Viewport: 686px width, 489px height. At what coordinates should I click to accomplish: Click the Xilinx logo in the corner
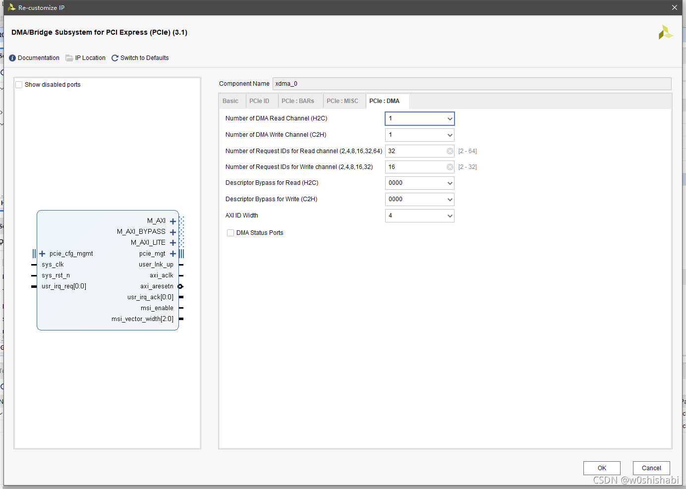pyautogui.click(x=665, y=33)
